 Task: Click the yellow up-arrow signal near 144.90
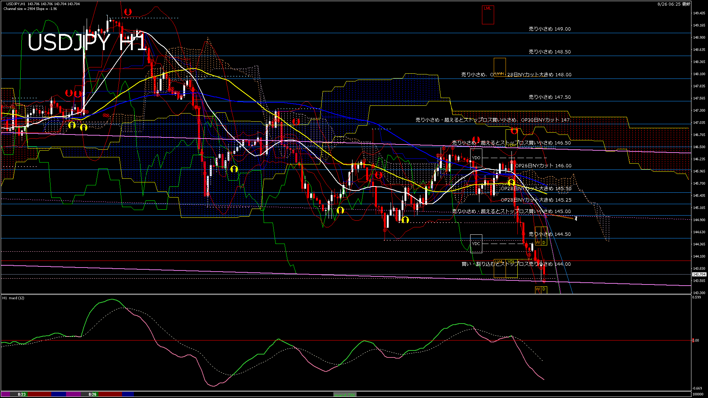coord(405,220)
